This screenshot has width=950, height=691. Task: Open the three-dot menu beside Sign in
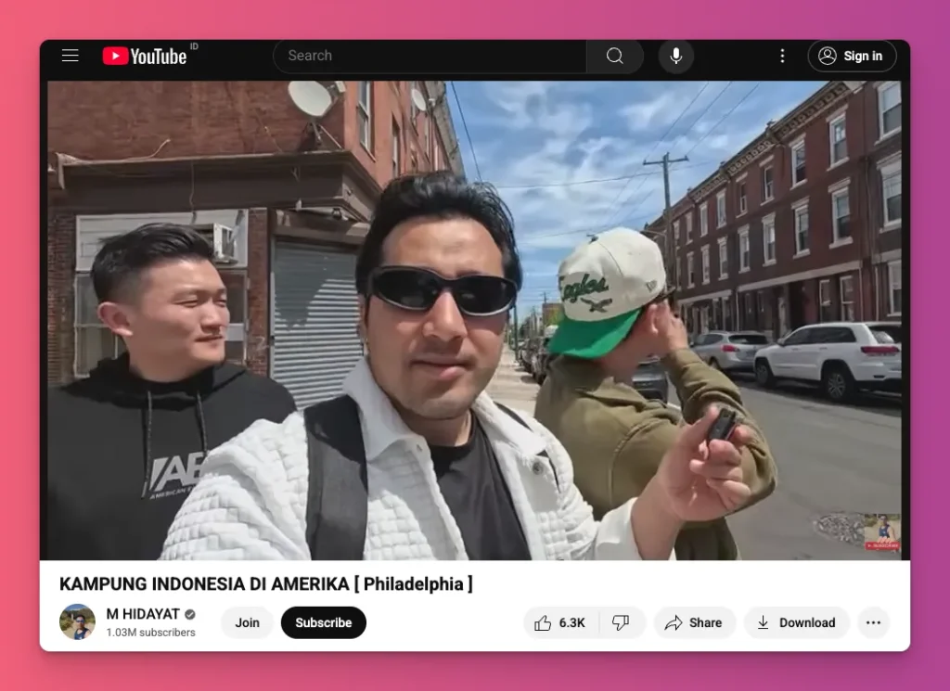pos(782,56)
